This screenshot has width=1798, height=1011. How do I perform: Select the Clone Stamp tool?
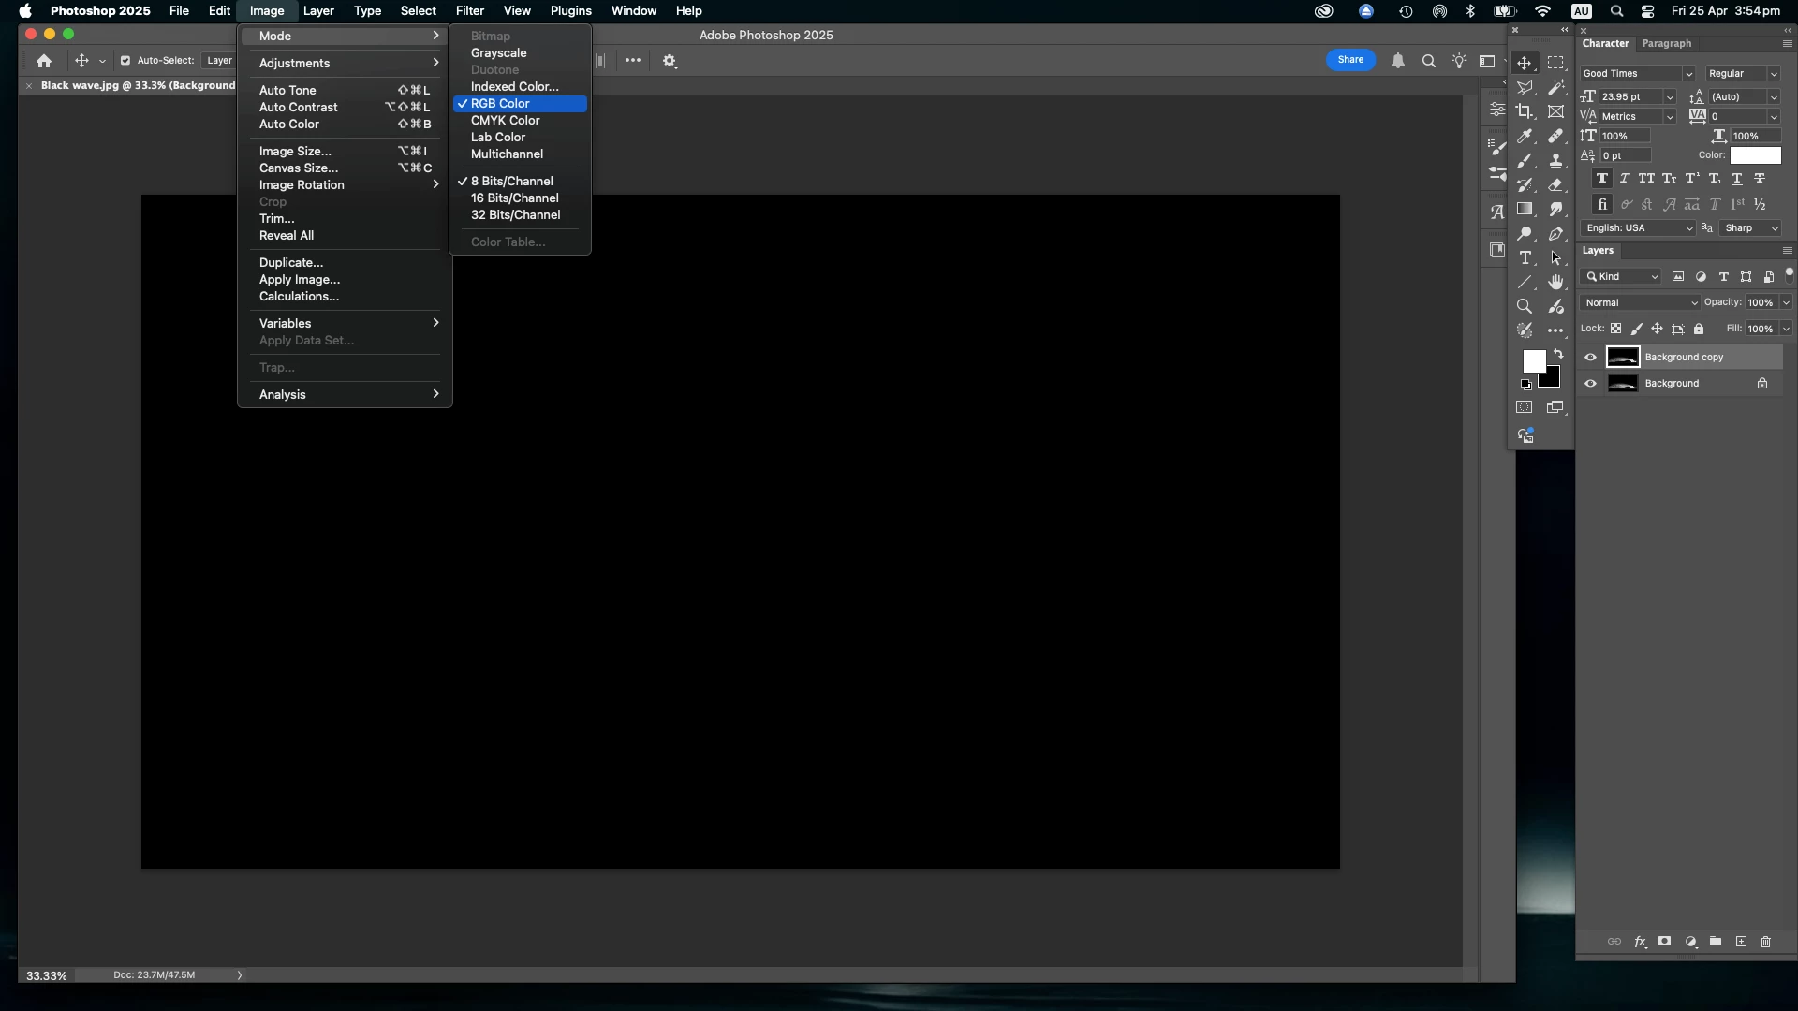[x=1555, y=161]
